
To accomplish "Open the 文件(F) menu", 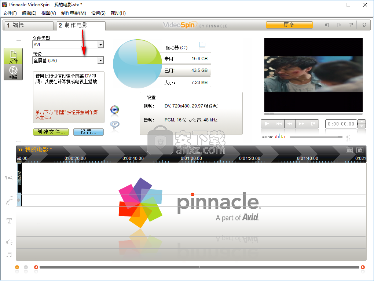I will click(10, 13).
